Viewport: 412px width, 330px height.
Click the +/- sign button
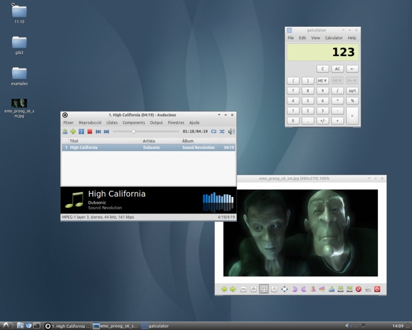tap(322, 121)
